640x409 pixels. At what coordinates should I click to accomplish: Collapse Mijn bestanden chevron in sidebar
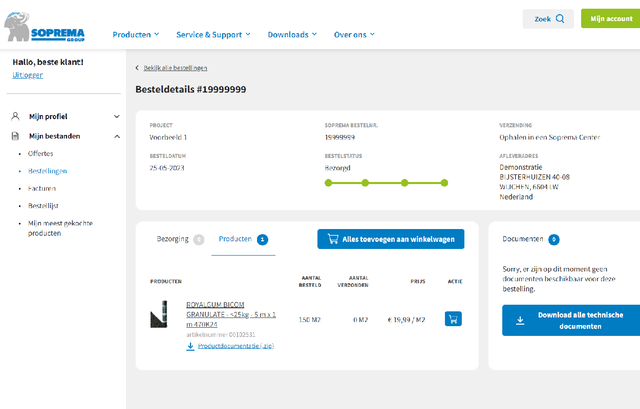click(x=117, y=137)
